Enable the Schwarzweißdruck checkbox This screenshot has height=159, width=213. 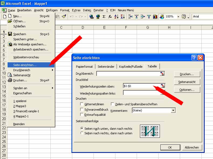(82, 109)
